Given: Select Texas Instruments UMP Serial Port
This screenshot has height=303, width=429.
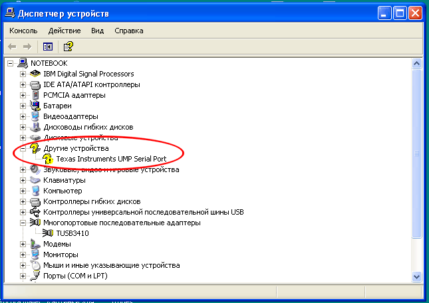Looking at the screenshot, I should (111, 159).
